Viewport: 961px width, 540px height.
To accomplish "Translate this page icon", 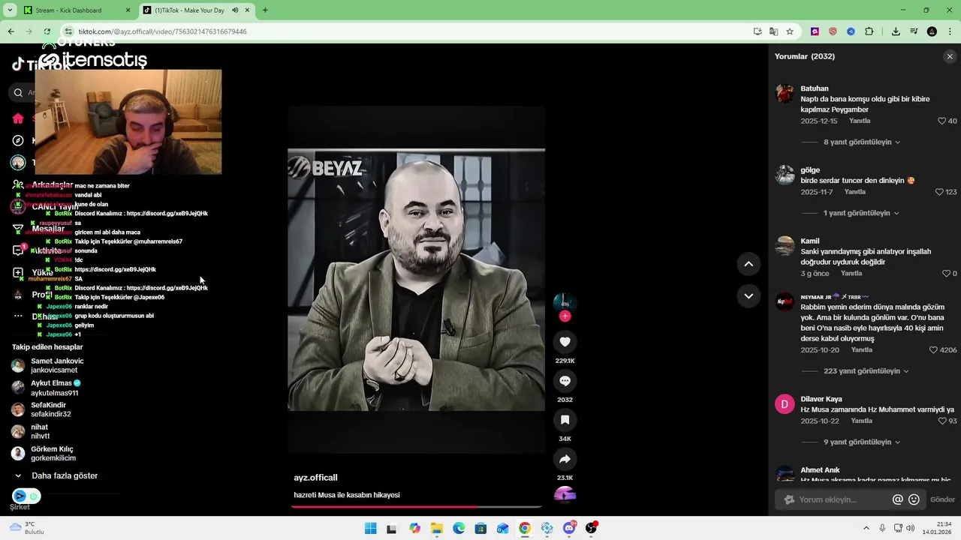I will pos(773,31).
